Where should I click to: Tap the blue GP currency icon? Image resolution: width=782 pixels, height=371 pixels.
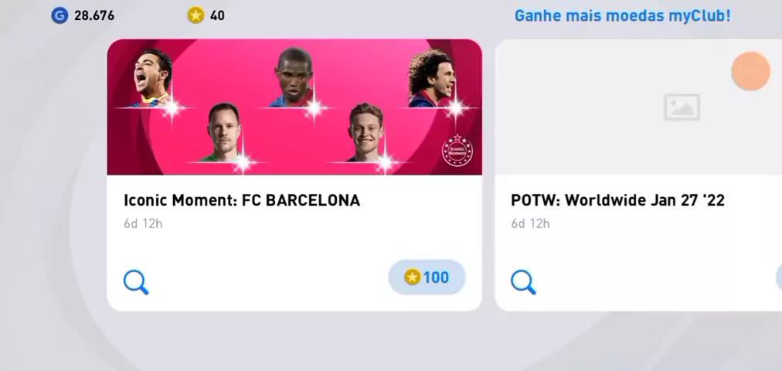click(59, 15)
